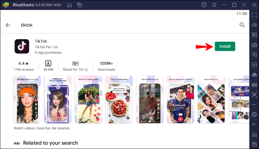Open the TikTok Pte. Ltd. developer link
Screen dimensions: 259x149
coord(47,47)
